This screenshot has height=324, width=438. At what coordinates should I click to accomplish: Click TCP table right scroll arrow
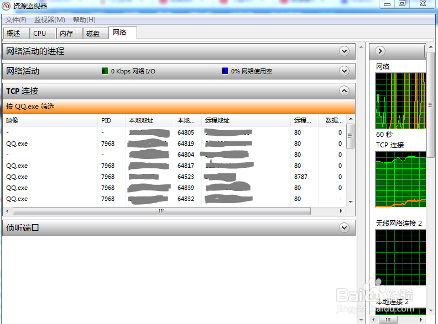pyautogui.click(x=341, y=211)
